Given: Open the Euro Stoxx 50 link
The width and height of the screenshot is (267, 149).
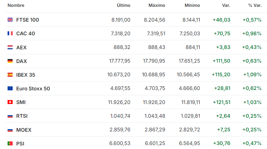Looking at the screenshot, I should (33, 89).
